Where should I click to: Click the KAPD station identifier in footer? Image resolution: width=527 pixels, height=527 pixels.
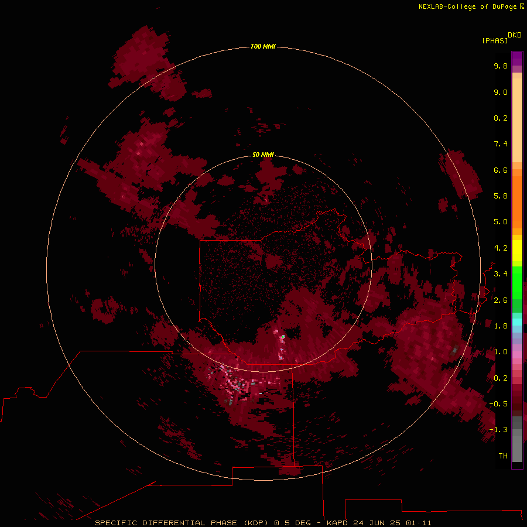[x=337, y=523]
